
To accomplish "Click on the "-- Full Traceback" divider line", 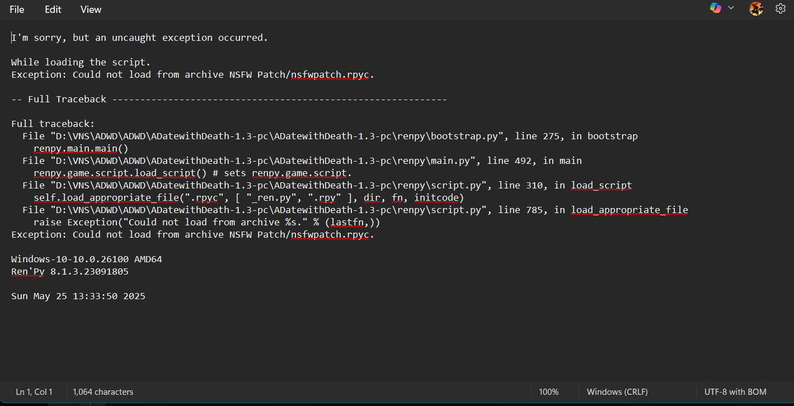I will [224, 100].
